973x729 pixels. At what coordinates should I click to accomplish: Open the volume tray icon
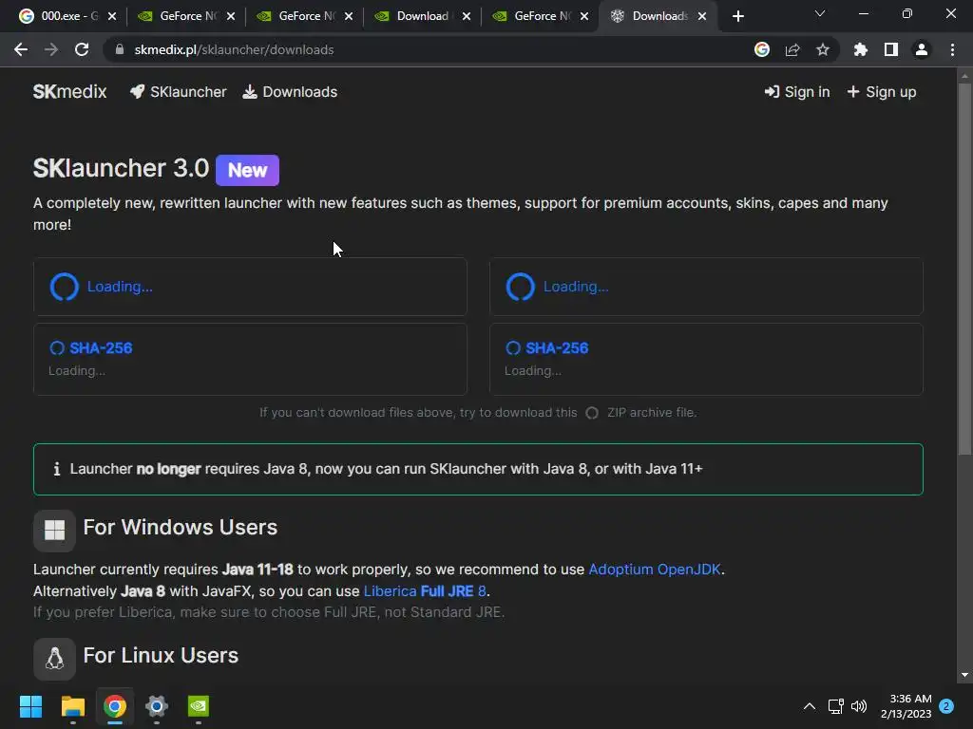pos(859,706)
